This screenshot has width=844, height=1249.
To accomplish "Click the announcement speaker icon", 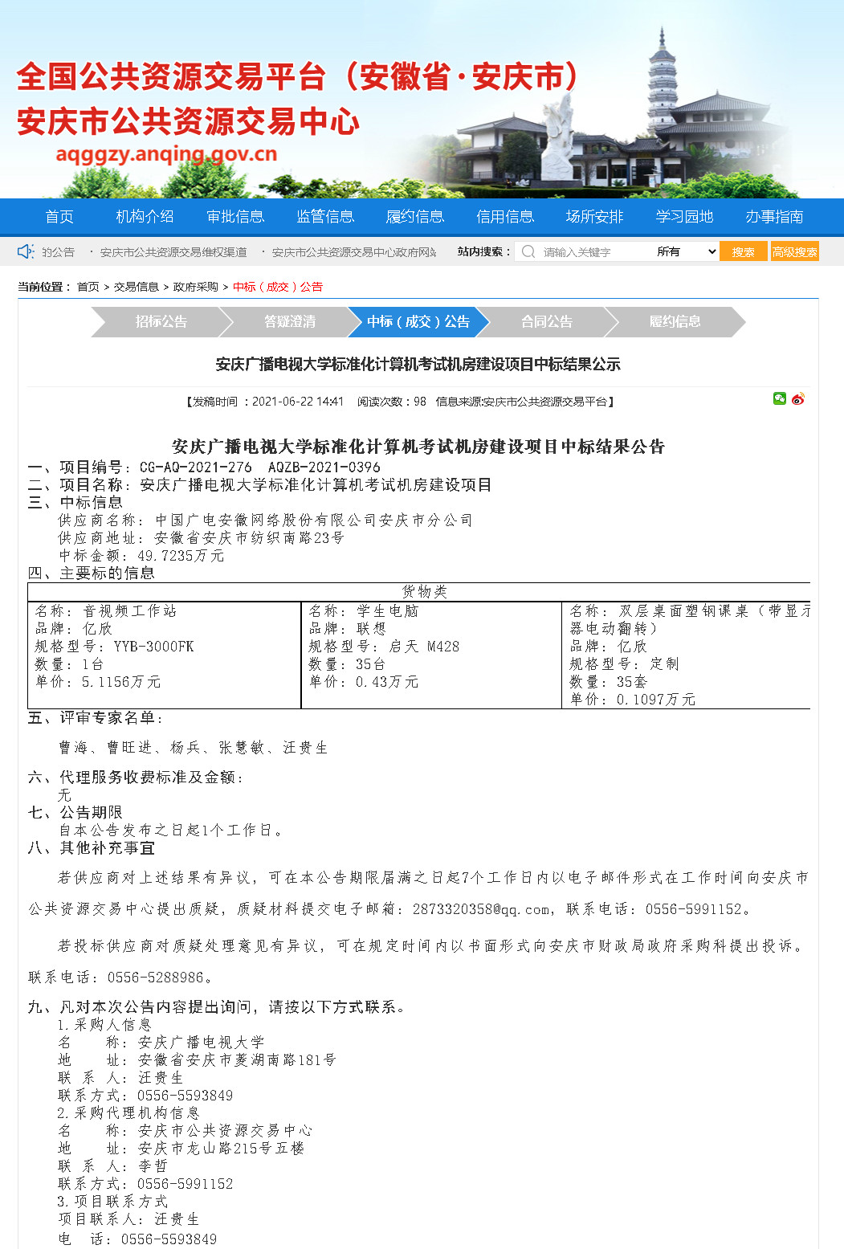I will click(26, 251).
